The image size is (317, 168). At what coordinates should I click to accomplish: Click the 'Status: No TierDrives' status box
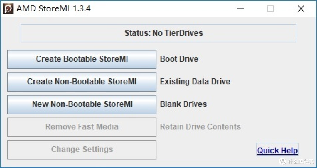click(x=158, y=33)
